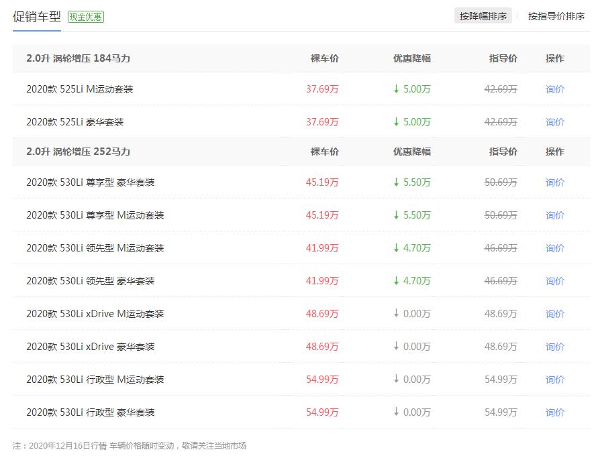The height and width of the screenshot is (456, 596).
Task: Click struck-through 46.69万 for 530Li 领先型 豪华套装
Action: coord(501,281)
